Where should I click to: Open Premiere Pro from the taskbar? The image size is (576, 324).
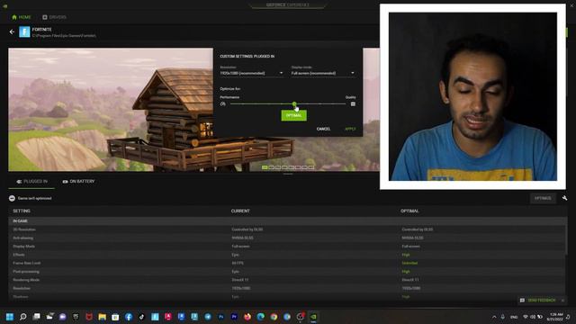click(x=234, y=317)
